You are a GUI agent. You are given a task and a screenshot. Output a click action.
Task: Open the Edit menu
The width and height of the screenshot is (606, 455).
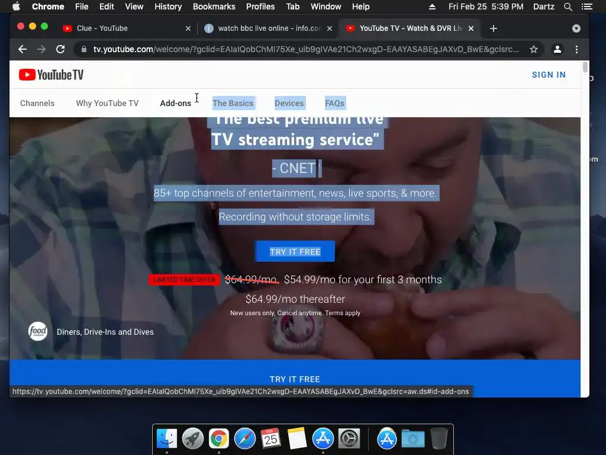(107, 7)
